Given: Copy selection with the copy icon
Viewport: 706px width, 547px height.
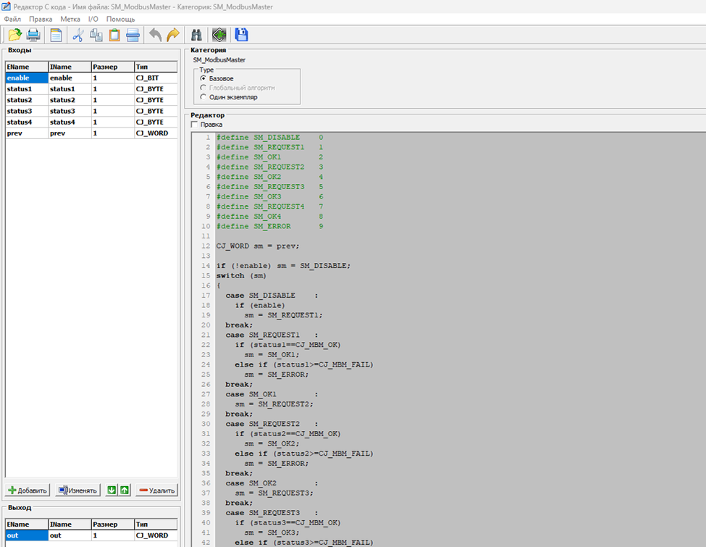Looking at the screenshot, I should (96, 35).
